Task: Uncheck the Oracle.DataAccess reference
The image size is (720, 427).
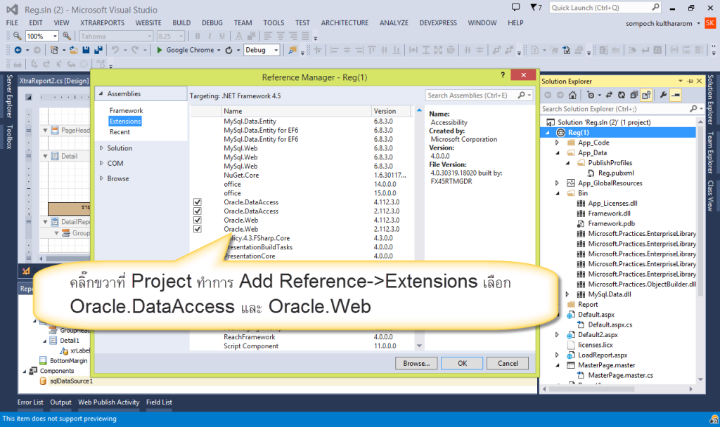Action: [x=197, y=202]
